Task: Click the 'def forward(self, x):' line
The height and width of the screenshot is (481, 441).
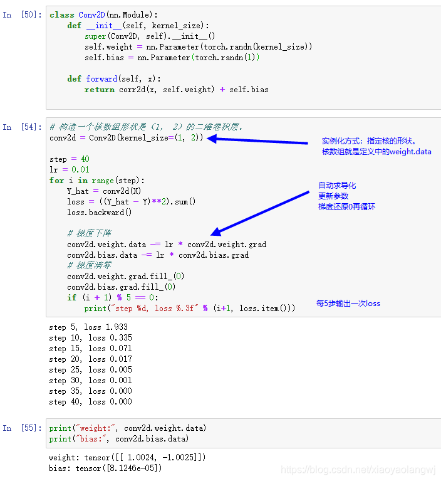Action: [x=114, y=79]
